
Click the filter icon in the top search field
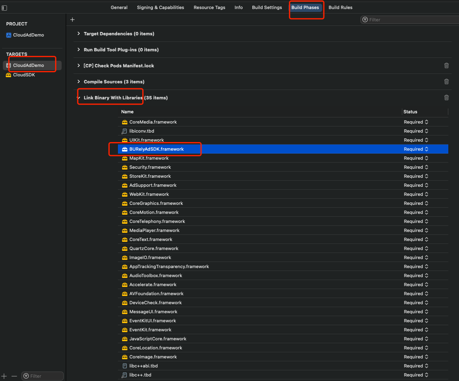(x=365, y=20)
